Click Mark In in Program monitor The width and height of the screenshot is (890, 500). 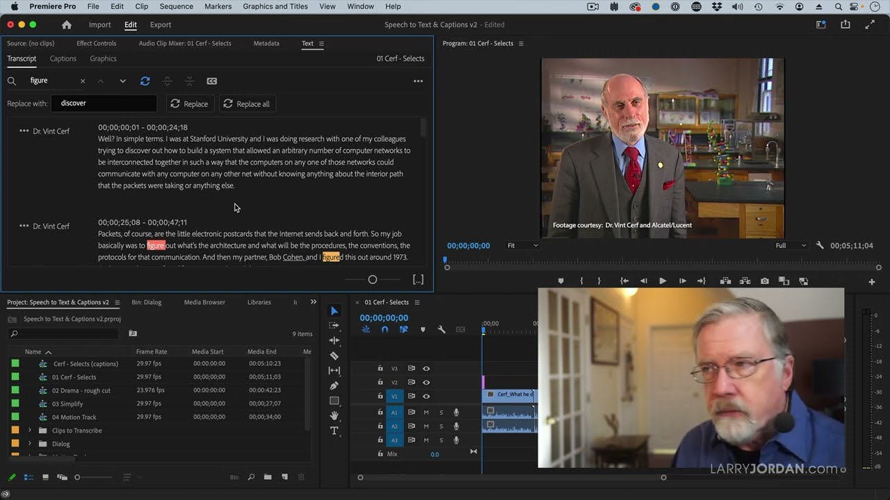tap(581, 281)
